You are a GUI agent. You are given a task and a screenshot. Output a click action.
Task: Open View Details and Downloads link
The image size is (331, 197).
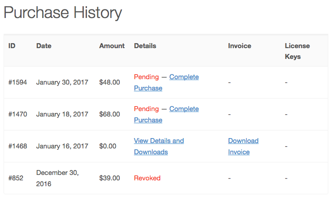159,146
